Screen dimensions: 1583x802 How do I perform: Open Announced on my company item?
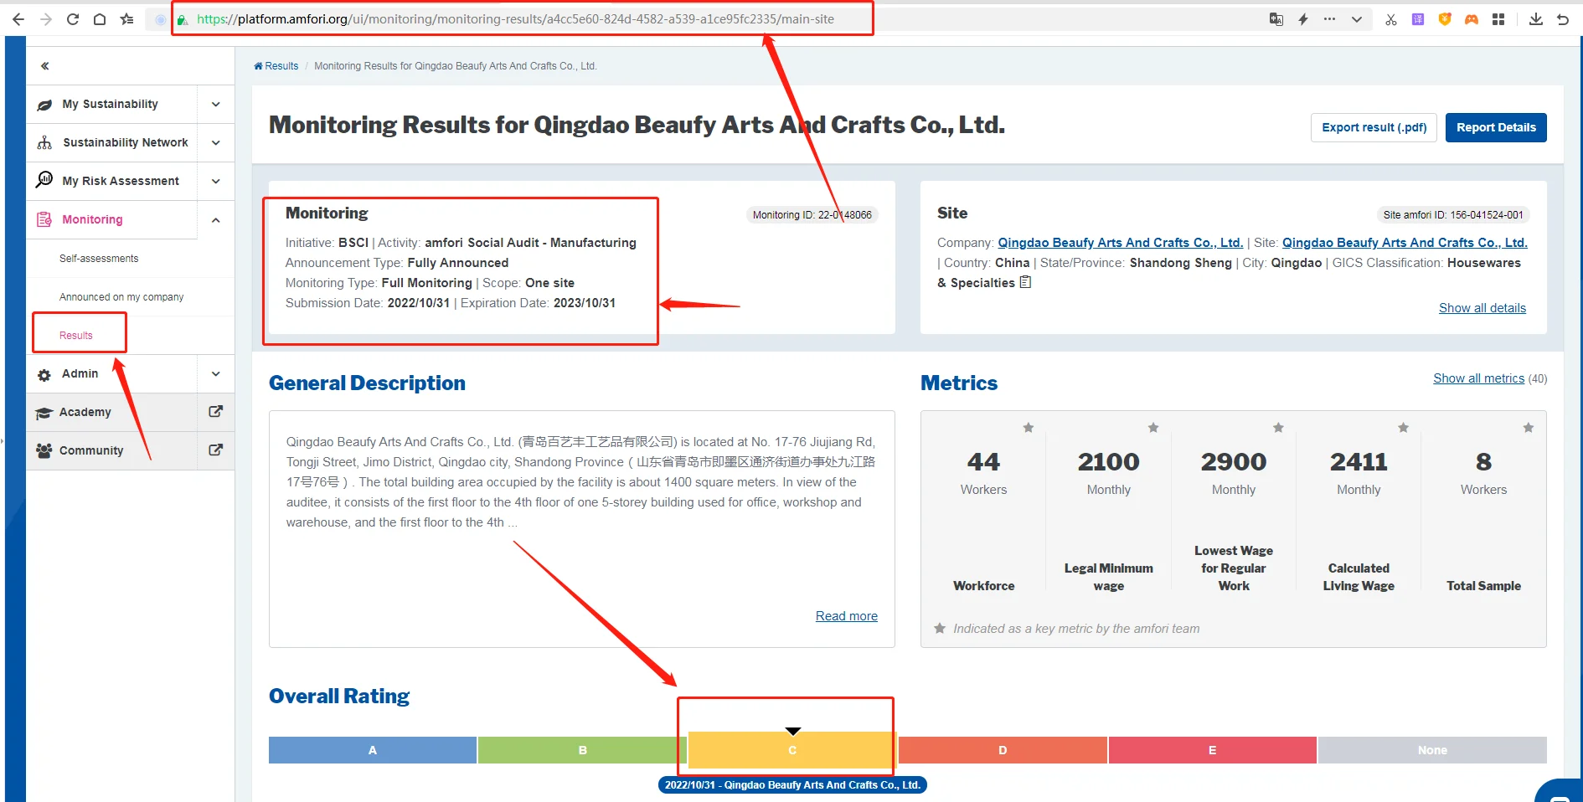[x=121, y=297]
